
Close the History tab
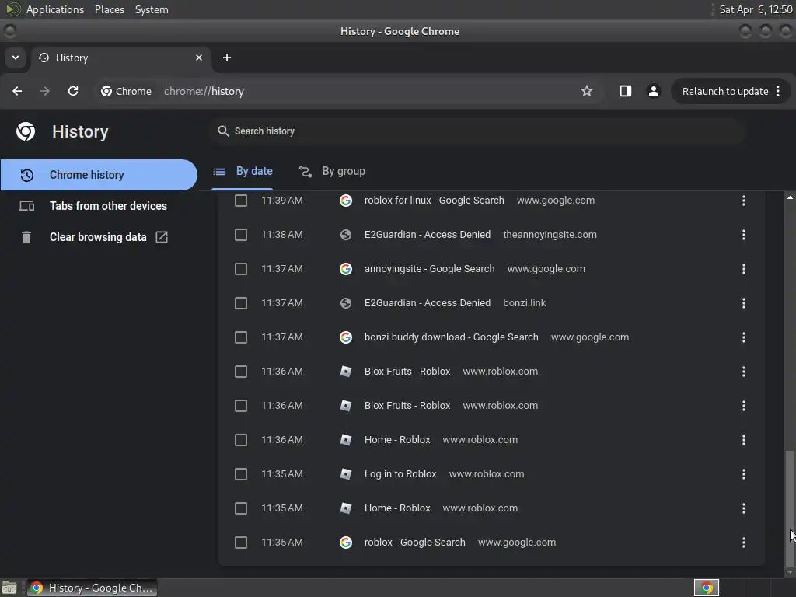click(199, 58)
